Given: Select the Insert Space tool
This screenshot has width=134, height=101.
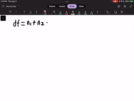Looking at the screenshot, I should pos(36,12).
